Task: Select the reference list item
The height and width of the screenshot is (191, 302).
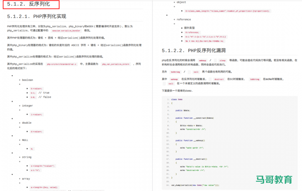Action: [184, 19]
